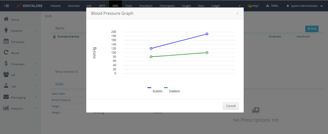
Task: Expand the Financials sidebar submenu
Action: point(36,64)
